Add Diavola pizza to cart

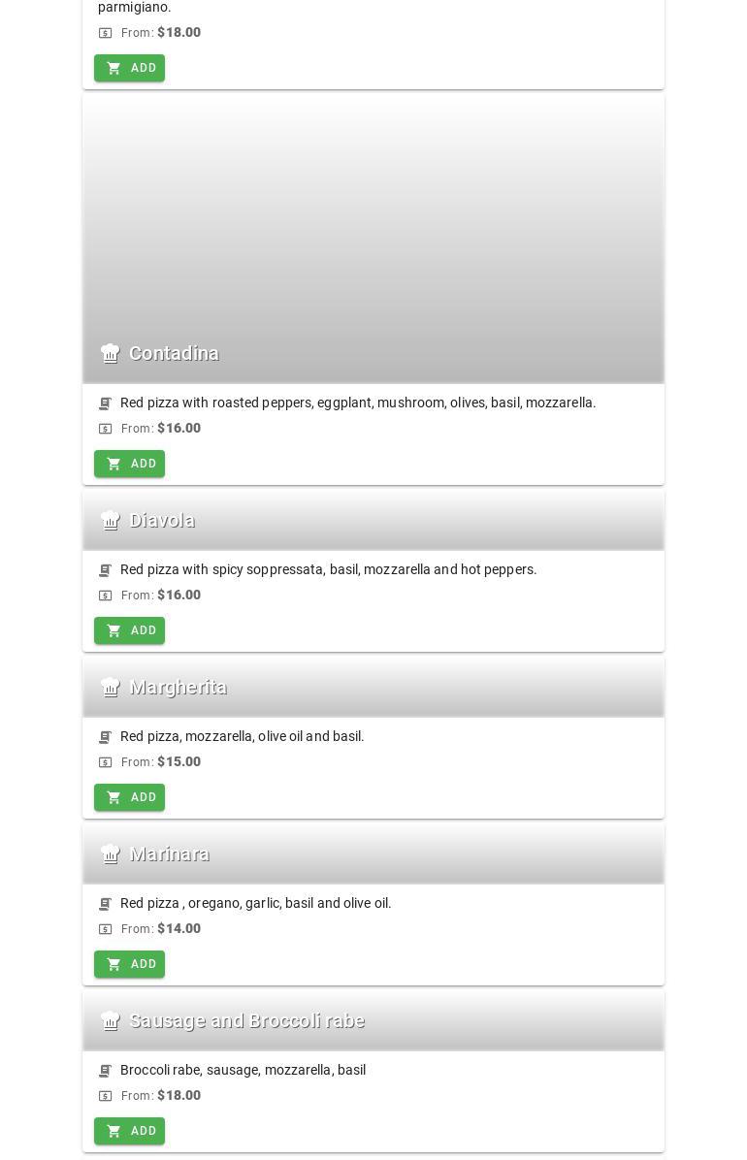pos(129,630)
